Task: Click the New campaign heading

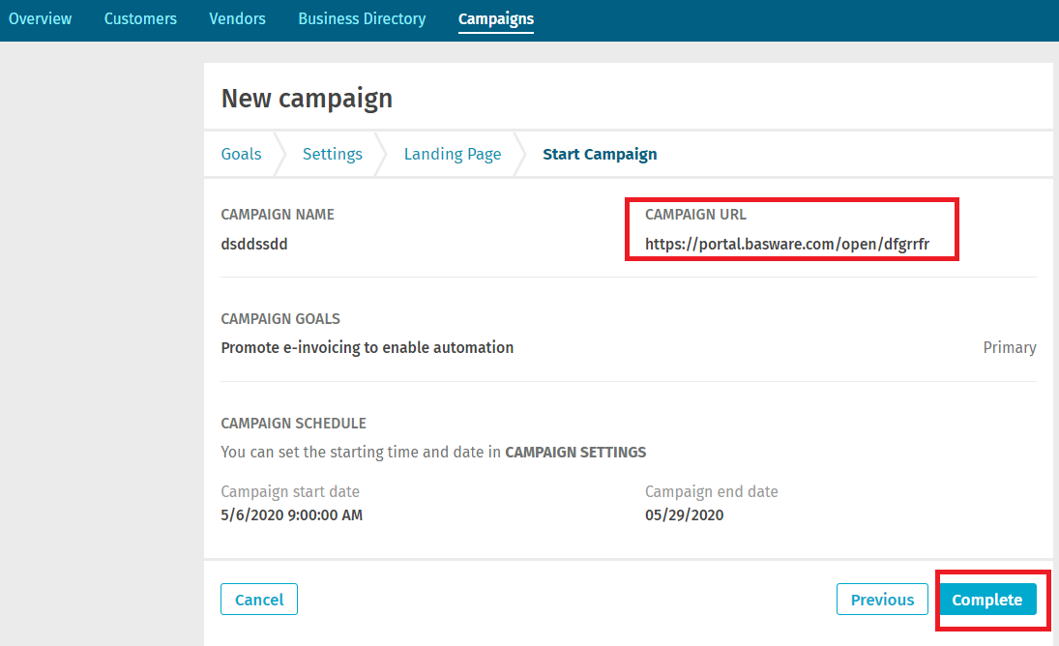Action: [307, 98]
